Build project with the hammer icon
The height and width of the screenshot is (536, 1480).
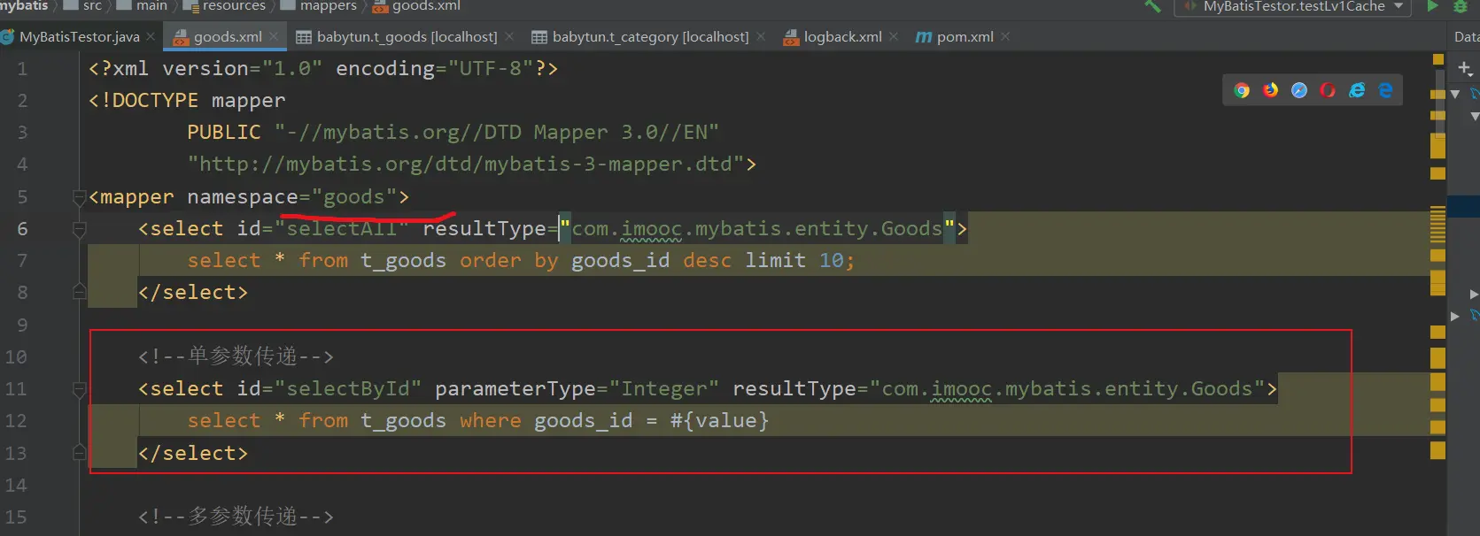(x=1152, y=6)
